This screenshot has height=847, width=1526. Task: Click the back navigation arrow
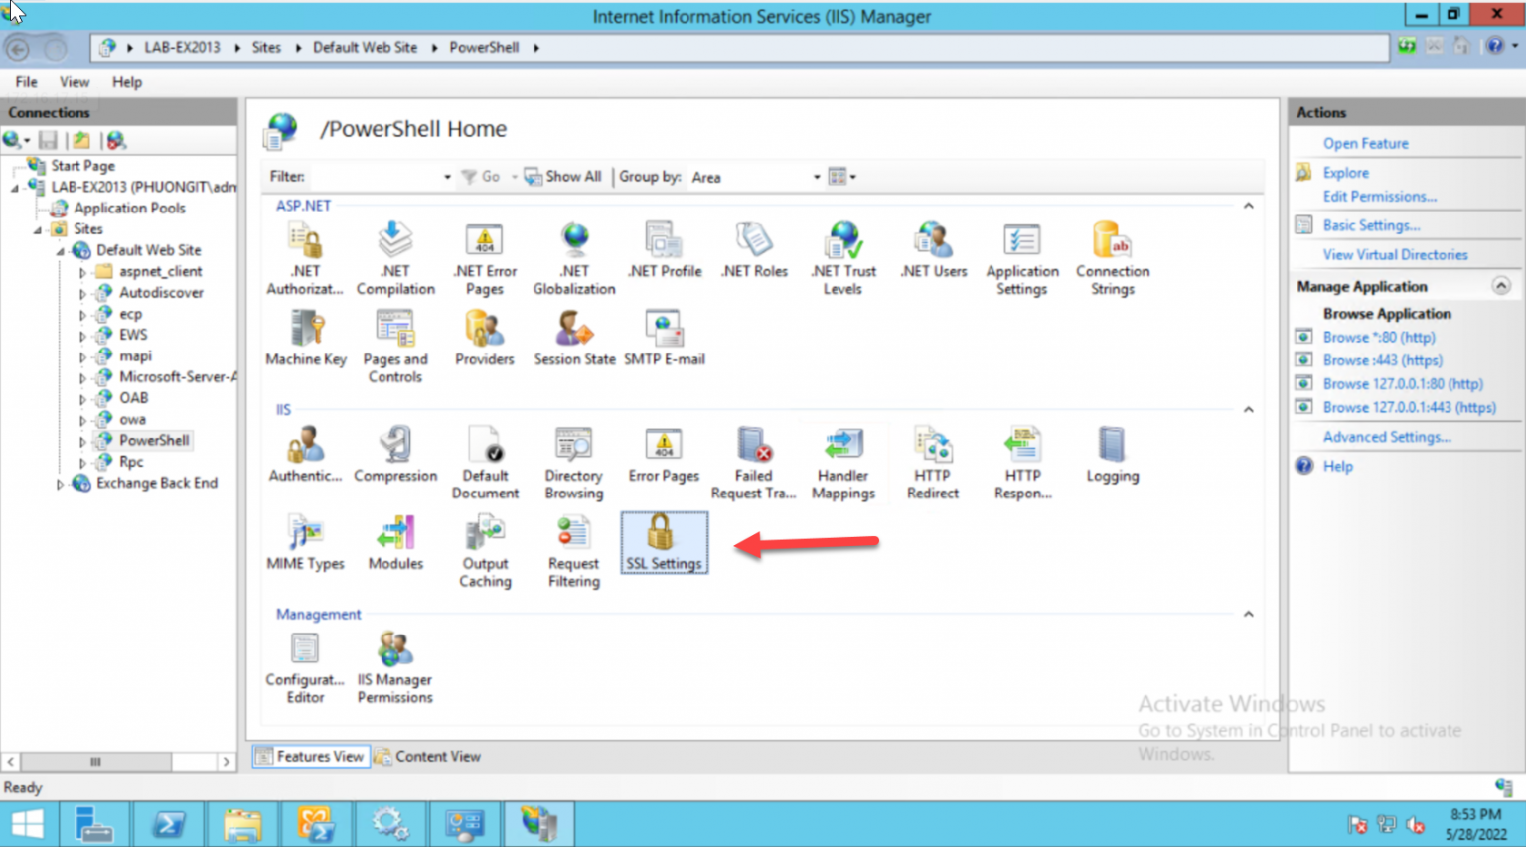coord(20,46)
